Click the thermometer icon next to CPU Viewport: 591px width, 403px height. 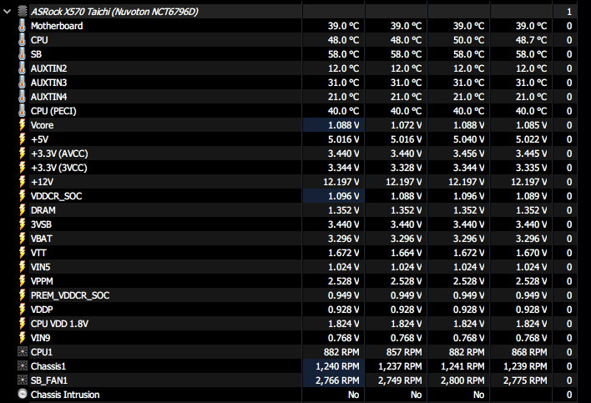(x=23, y=40)
